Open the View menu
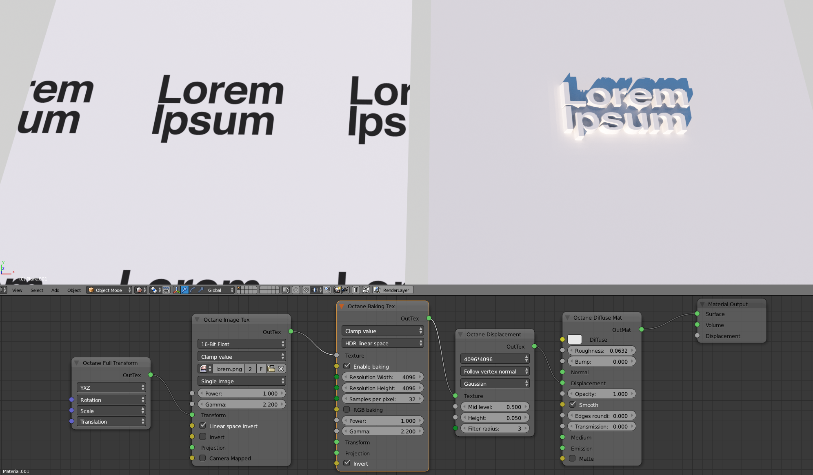813x475 pixels. click(x=17, y=290)
